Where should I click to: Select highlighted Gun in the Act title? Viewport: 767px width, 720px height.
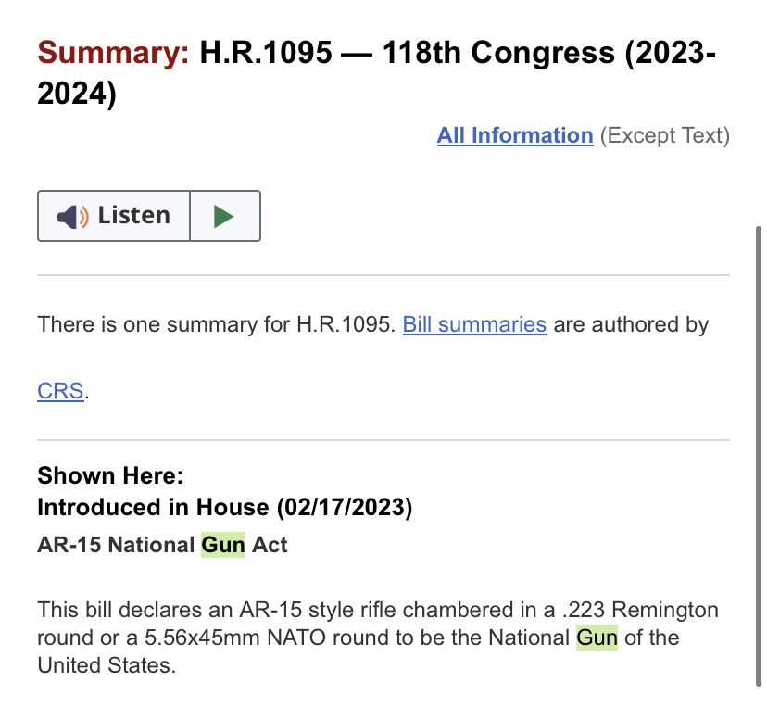[223, 545]
